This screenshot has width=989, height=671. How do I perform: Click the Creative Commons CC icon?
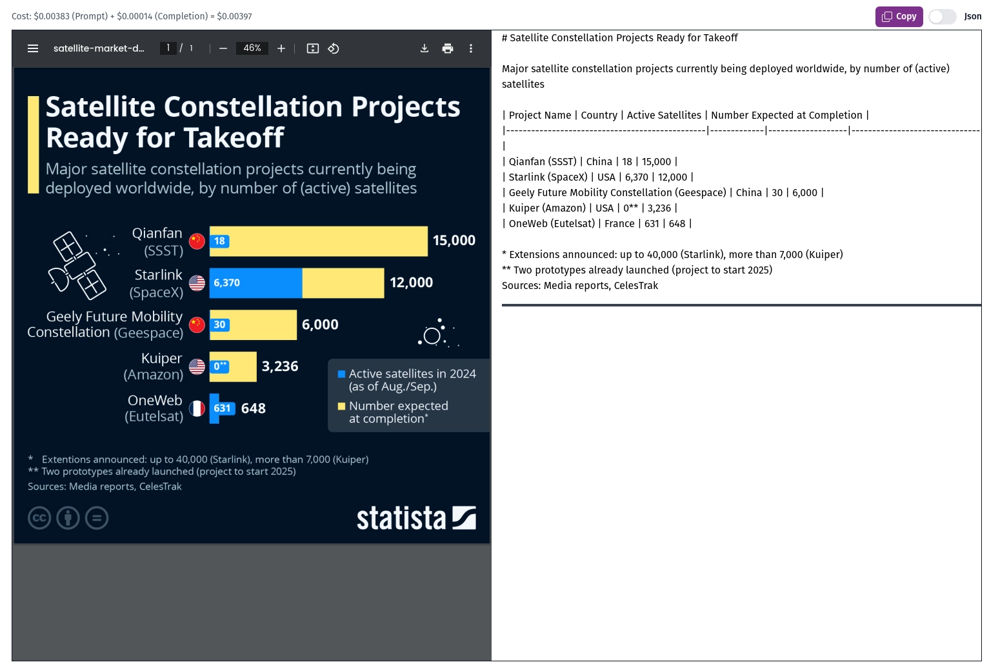[39, 518]
